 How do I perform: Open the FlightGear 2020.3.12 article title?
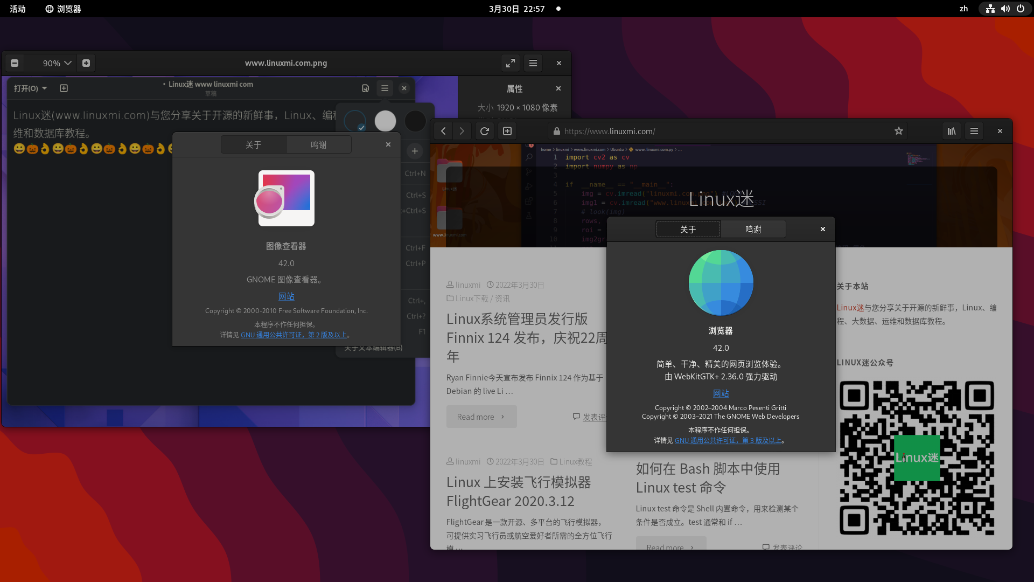tap(519, 491)
